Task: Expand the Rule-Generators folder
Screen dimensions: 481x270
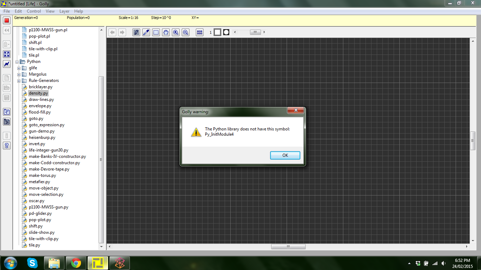Action: tap(19, 81)
